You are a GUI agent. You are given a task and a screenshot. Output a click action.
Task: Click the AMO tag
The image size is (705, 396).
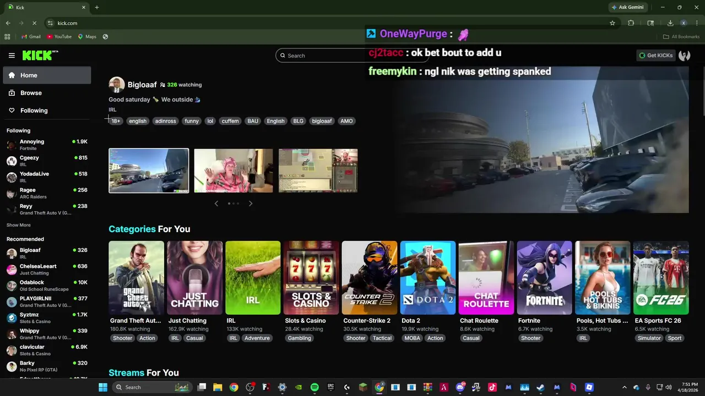[x=346, y=121]
